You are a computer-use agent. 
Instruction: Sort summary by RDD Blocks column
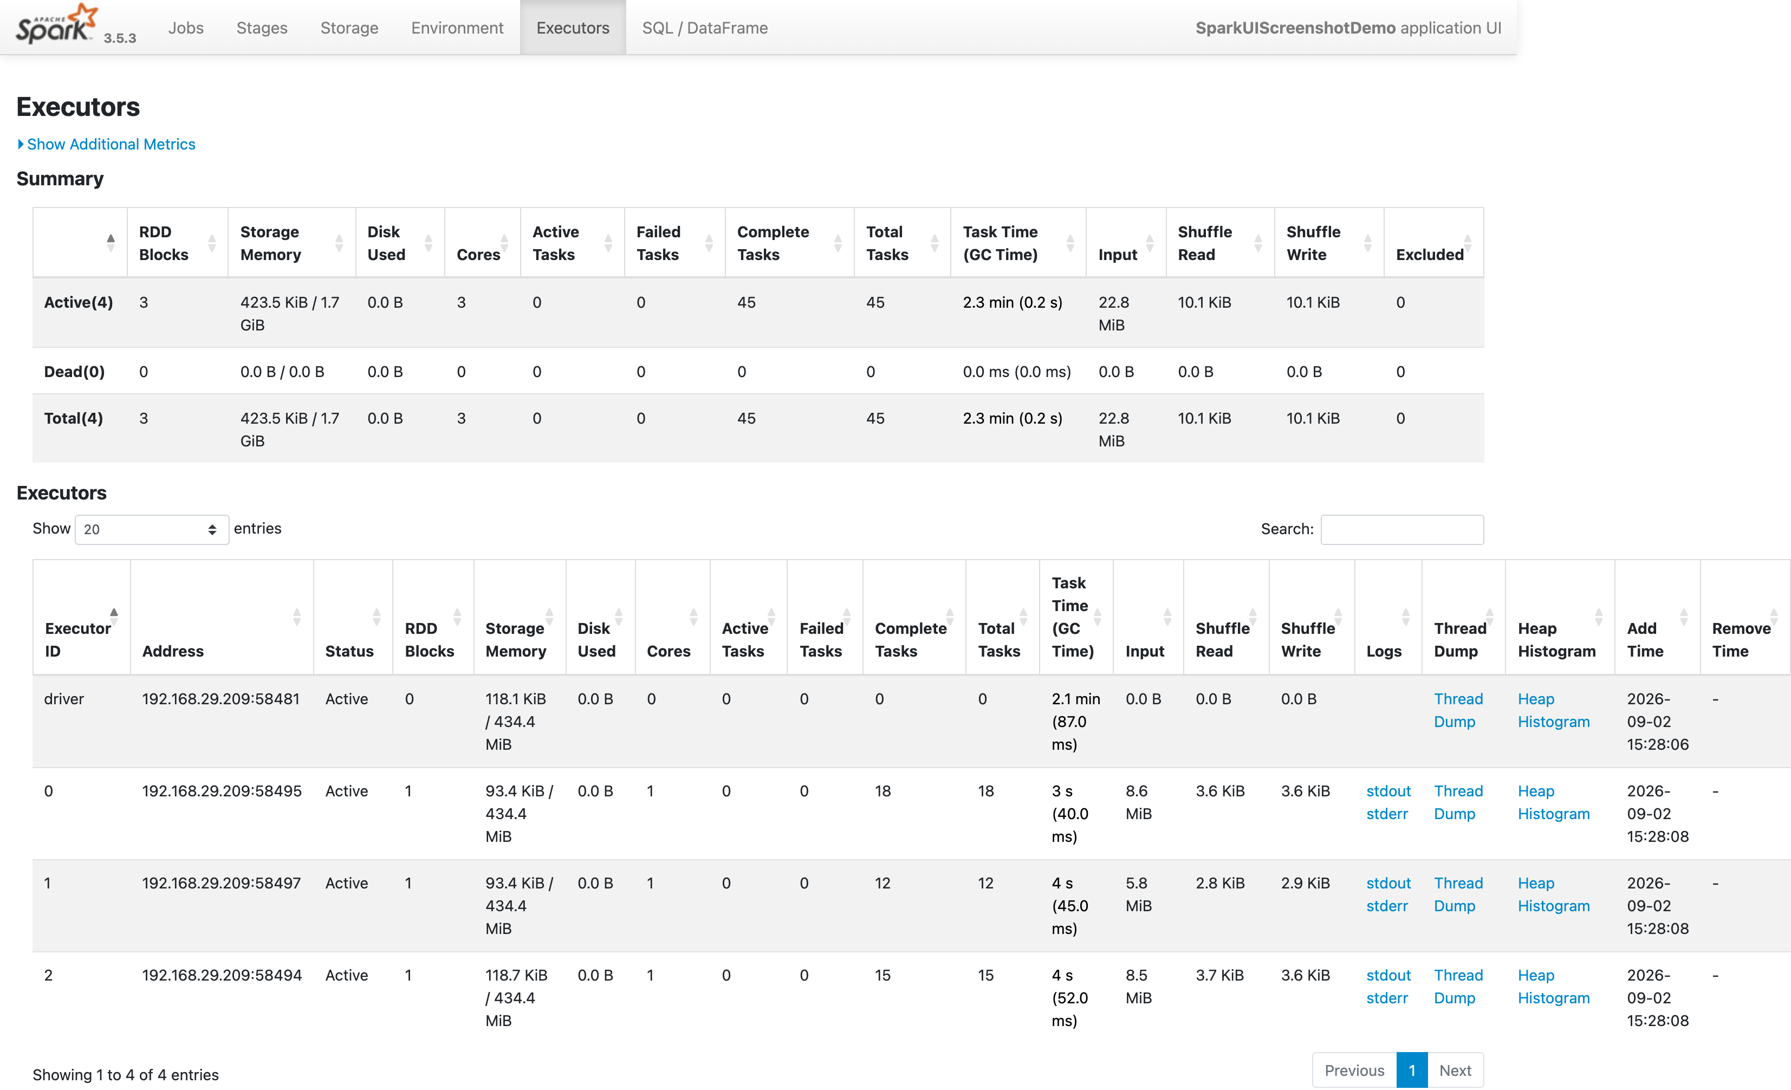pyautogui.click(x=177, y=243)
